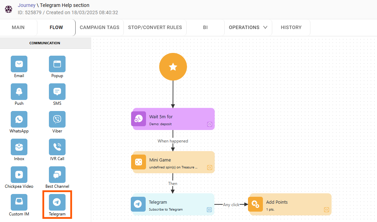The height and width of the screenshot is (222, 377).
Task: Select the Email communication icon
Action: coord(19,64)
